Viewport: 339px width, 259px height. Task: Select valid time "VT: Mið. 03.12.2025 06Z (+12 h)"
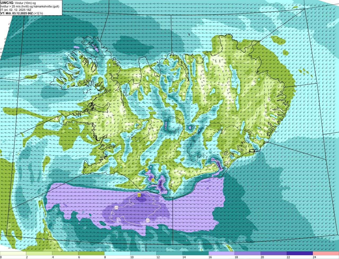tap(22, 13)
